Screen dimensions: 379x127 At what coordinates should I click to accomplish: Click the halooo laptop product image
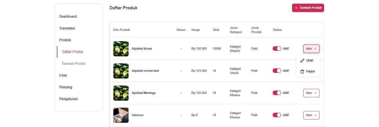(x=121, y=115)
